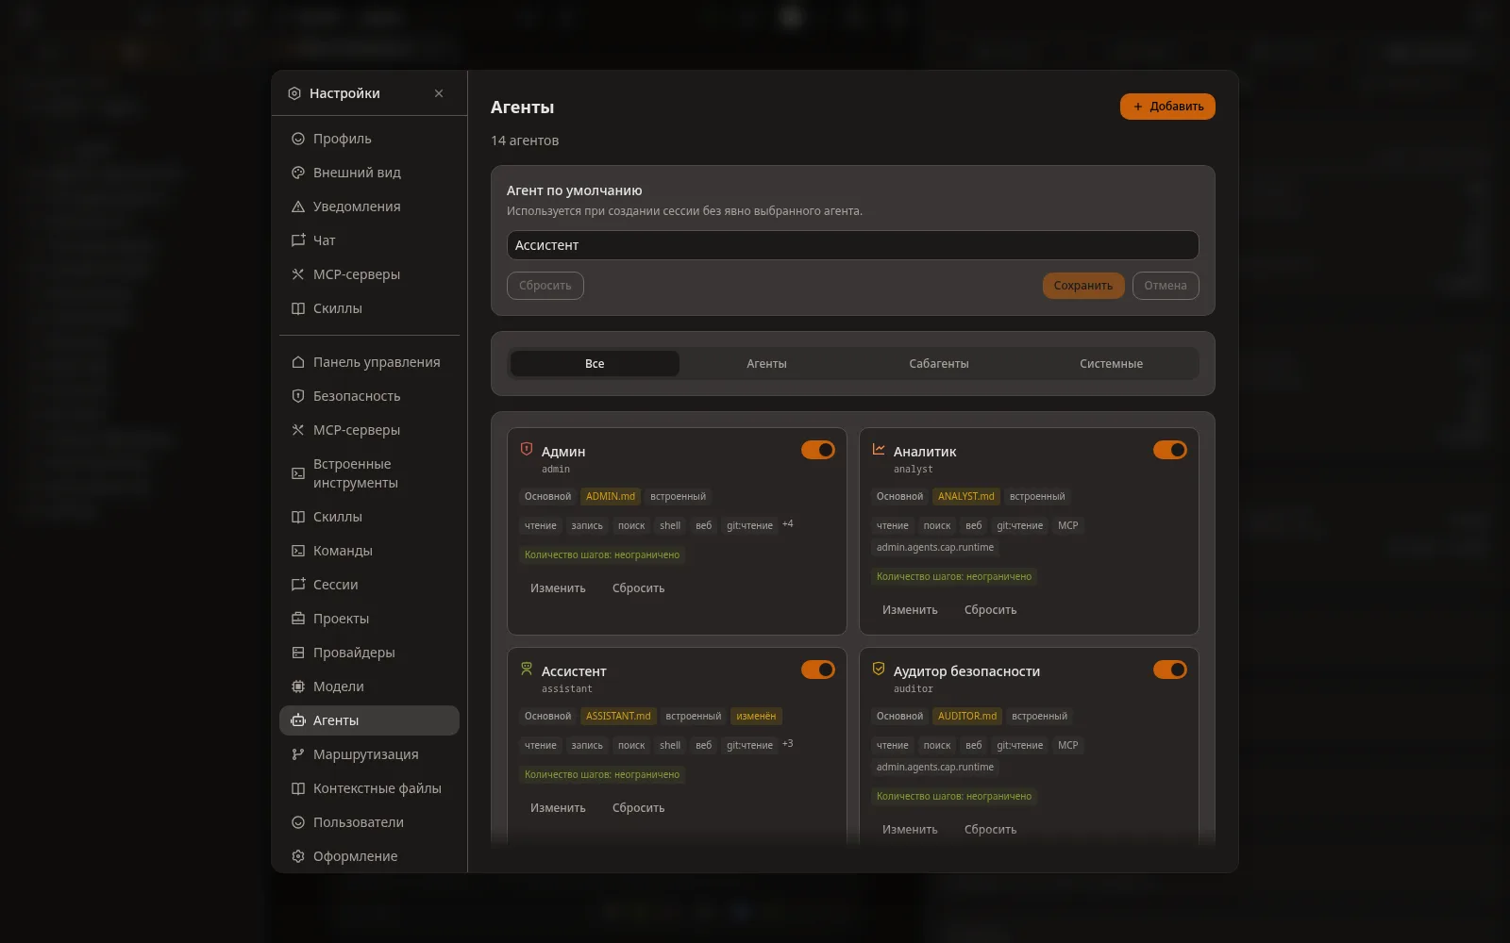Switch to the Все filter tab
The image size is (1510, 943).
(595, 364)
